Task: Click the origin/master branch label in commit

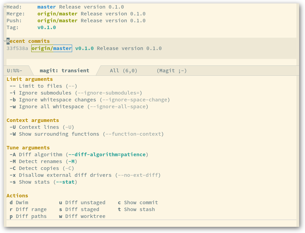Action: point(52,48)
